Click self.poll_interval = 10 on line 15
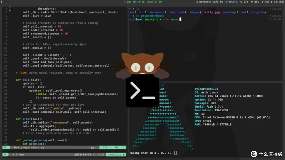The width and height of the screenshot is (285, 160). point(42,27)
